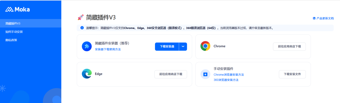Open the 360浏览器安装方法 link
This screenshot has width=340, height=103.
pyautogui.click(x=226, y=80)
